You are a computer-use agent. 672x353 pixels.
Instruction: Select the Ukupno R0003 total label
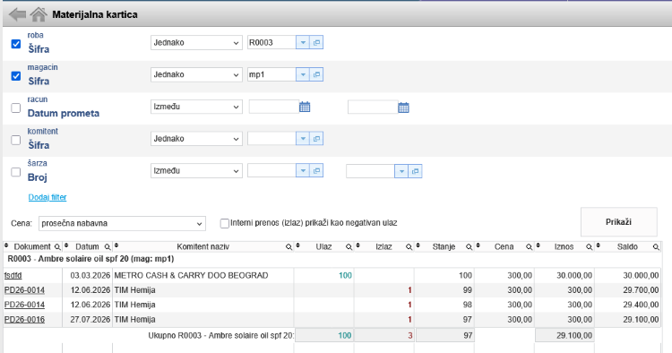[221, 335]
